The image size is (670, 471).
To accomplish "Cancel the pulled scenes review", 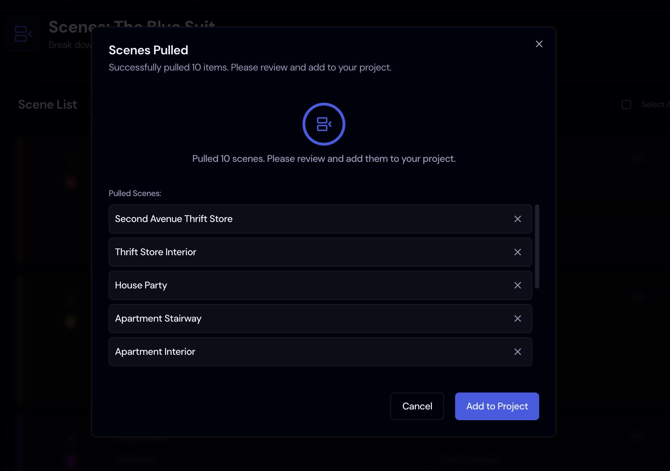I will tap(417, 406).
